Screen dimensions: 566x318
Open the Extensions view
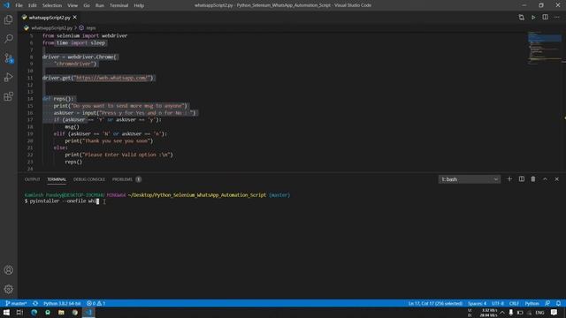click(8, 96)
